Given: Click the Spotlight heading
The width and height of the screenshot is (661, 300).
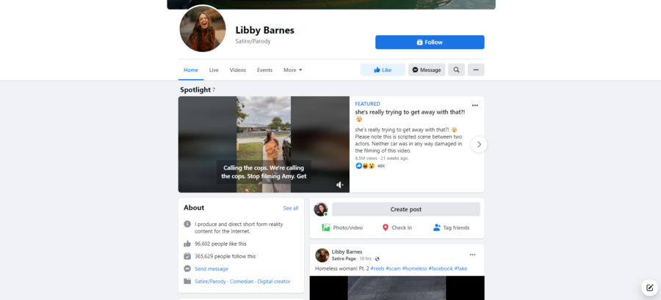Looking at the screenshot, I should 195,89.
